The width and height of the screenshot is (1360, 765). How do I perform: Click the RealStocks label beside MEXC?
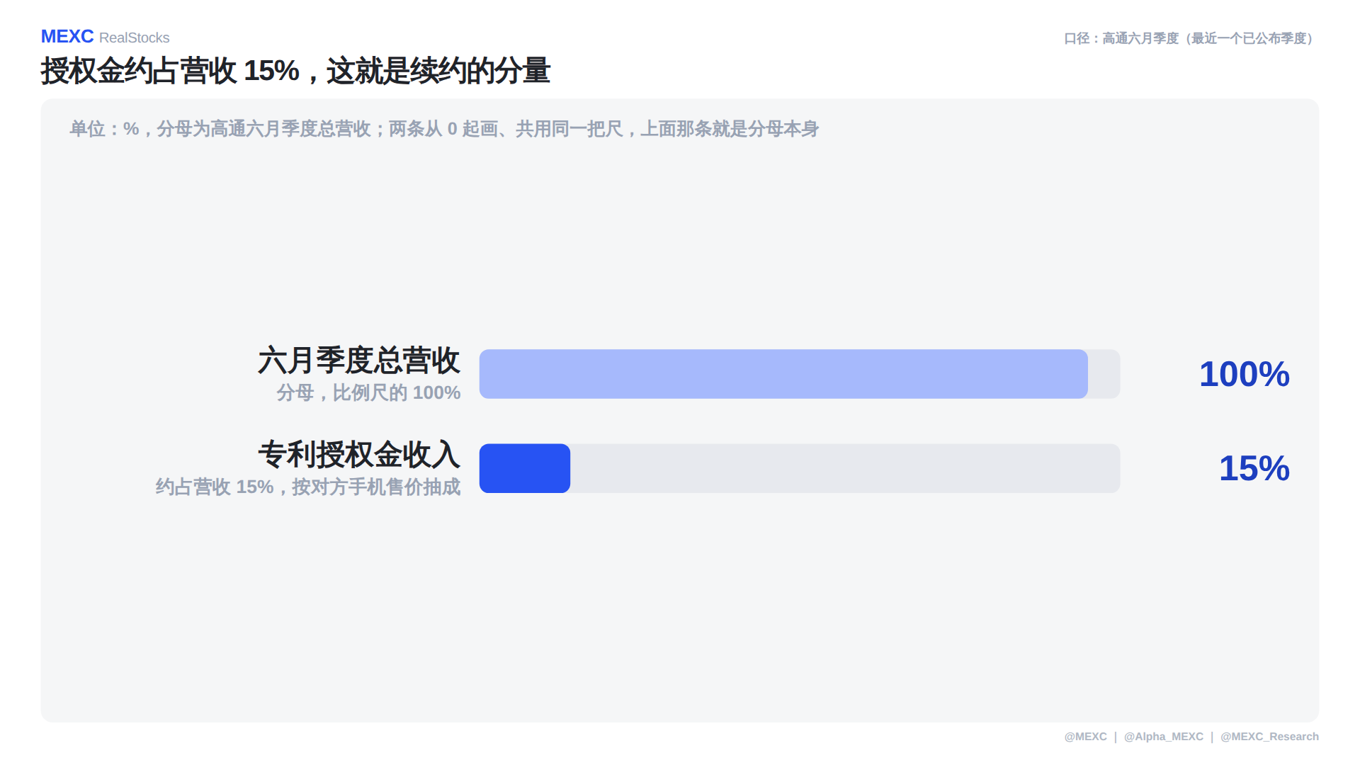point(135,38)
